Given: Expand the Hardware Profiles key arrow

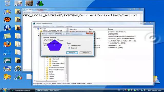Looking at the screenshot, I should tap(48, 63).
